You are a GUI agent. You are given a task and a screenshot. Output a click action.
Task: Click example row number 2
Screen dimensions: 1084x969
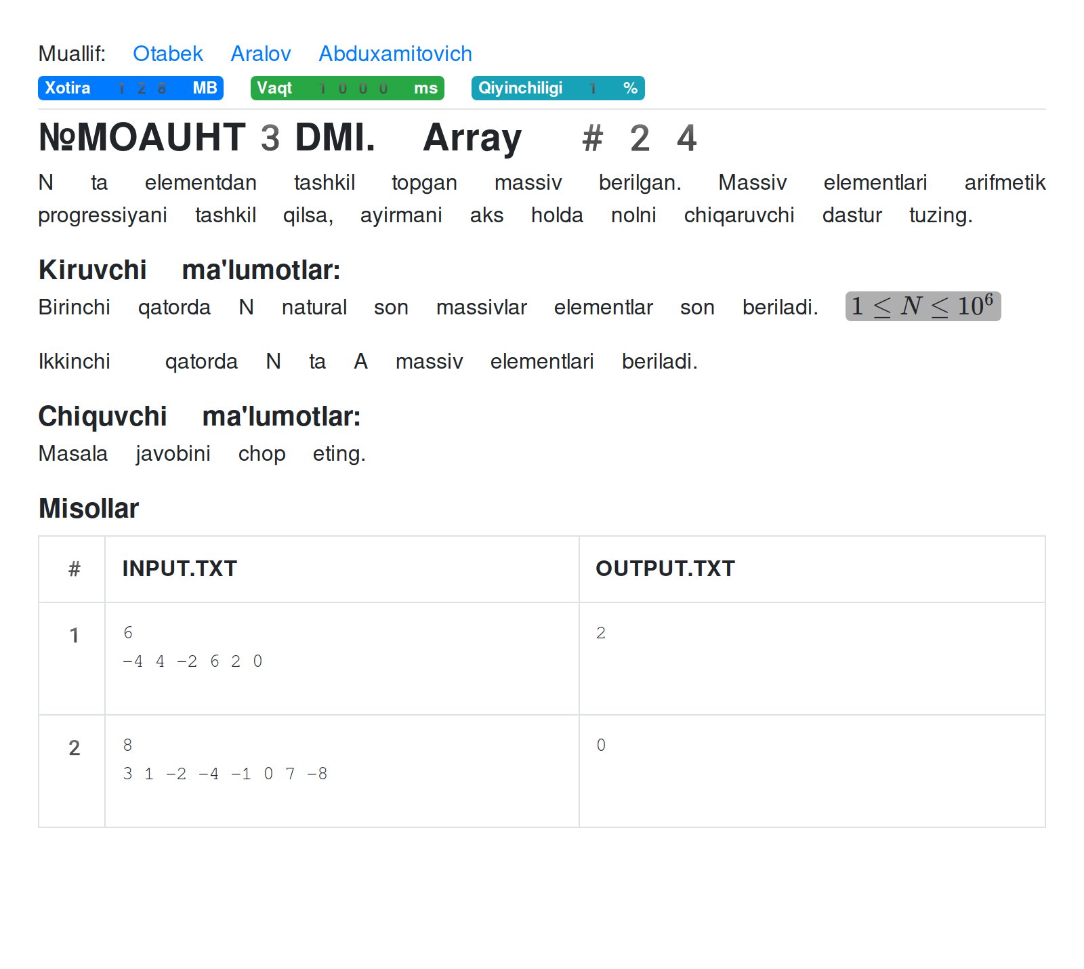click(x=75, y=748)
